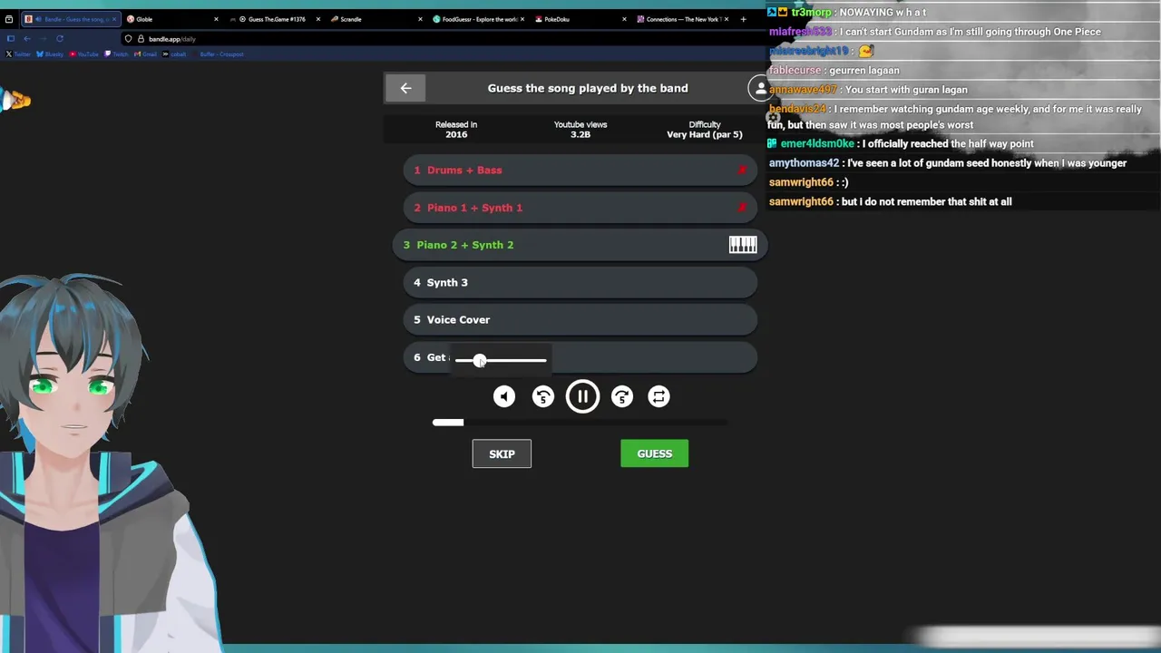Screen dimensions: 1161x653
Task: Click username emer4ldsm0ke in chat
Action: (x=817, y=143)
